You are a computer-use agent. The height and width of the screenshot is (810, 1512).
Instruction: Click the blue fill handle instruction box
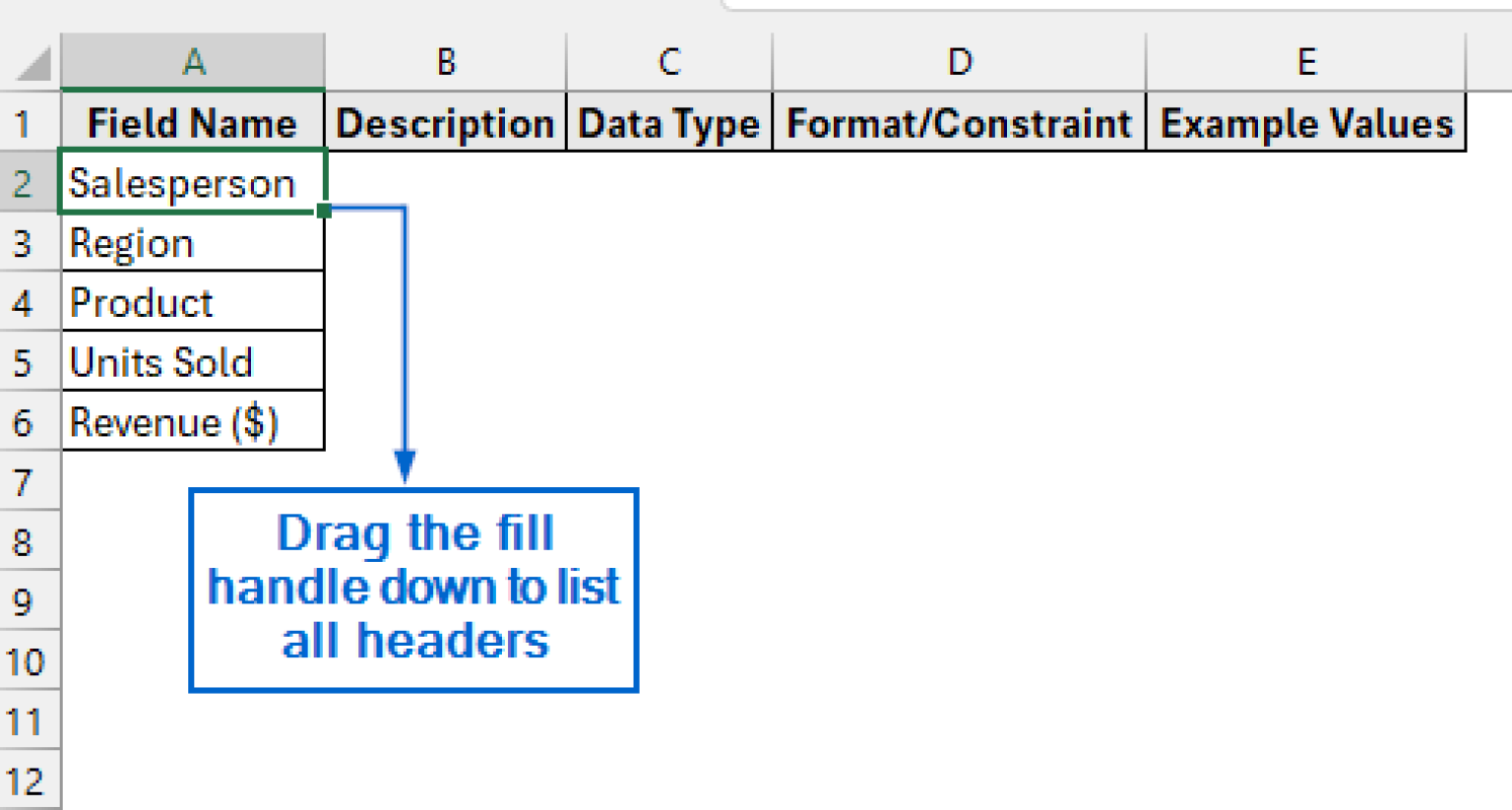point(413,589)
